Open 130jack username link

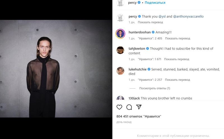(x=134, y=98)
